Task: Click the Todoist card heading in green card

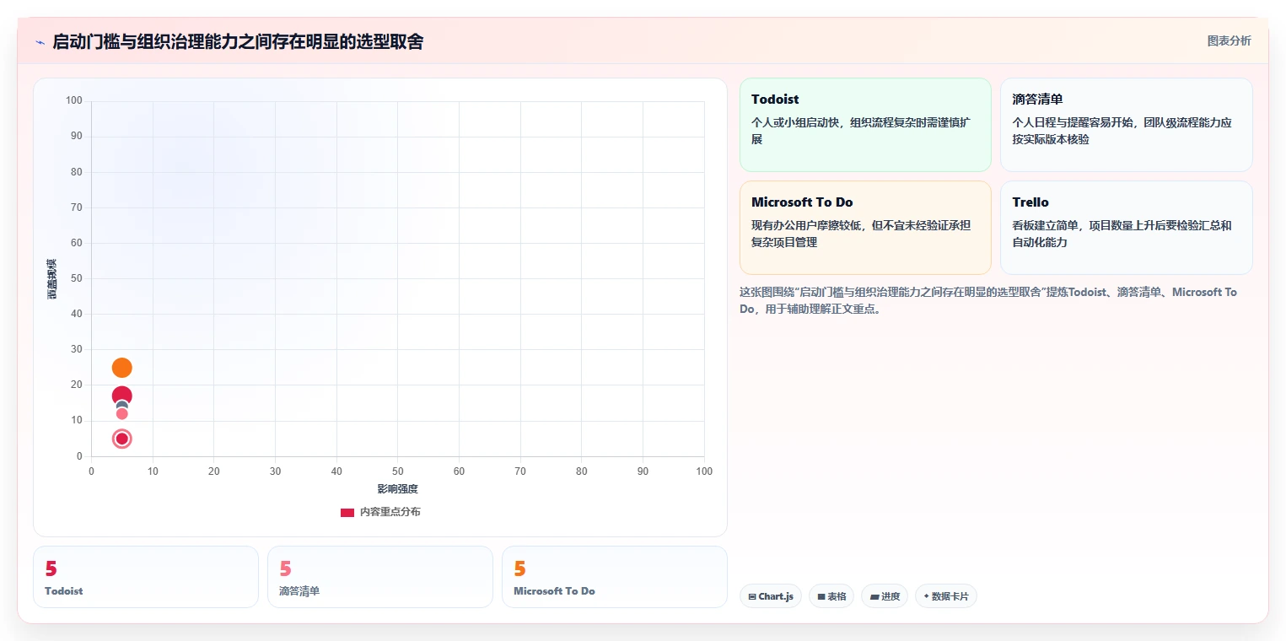Action: click(775, 99)
